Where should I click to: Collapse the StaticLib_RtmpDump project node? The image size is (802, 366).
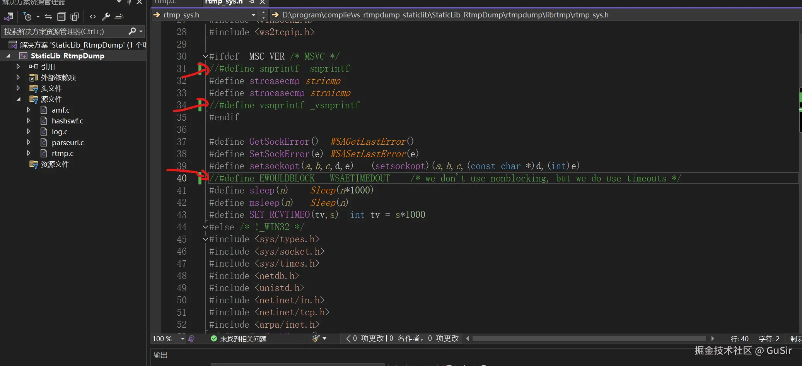coord(8,56)
